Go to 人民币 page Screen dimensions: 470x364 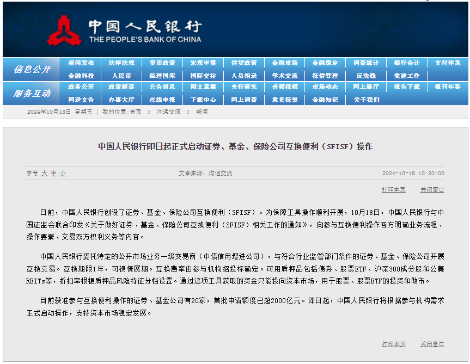click(121, 76)
